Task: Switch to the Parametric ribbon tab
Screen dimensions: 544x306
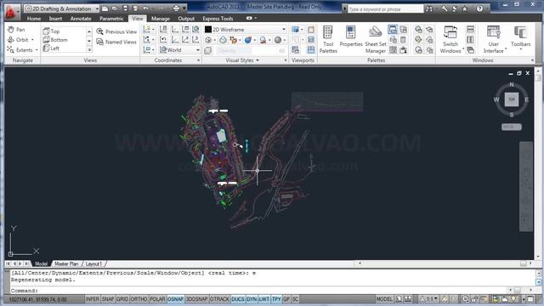Action: coord(111,19)
